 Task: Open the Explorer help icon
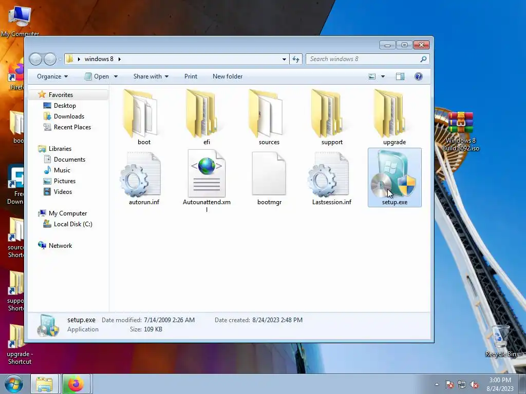pyautogui.click(x=418, y=77)
